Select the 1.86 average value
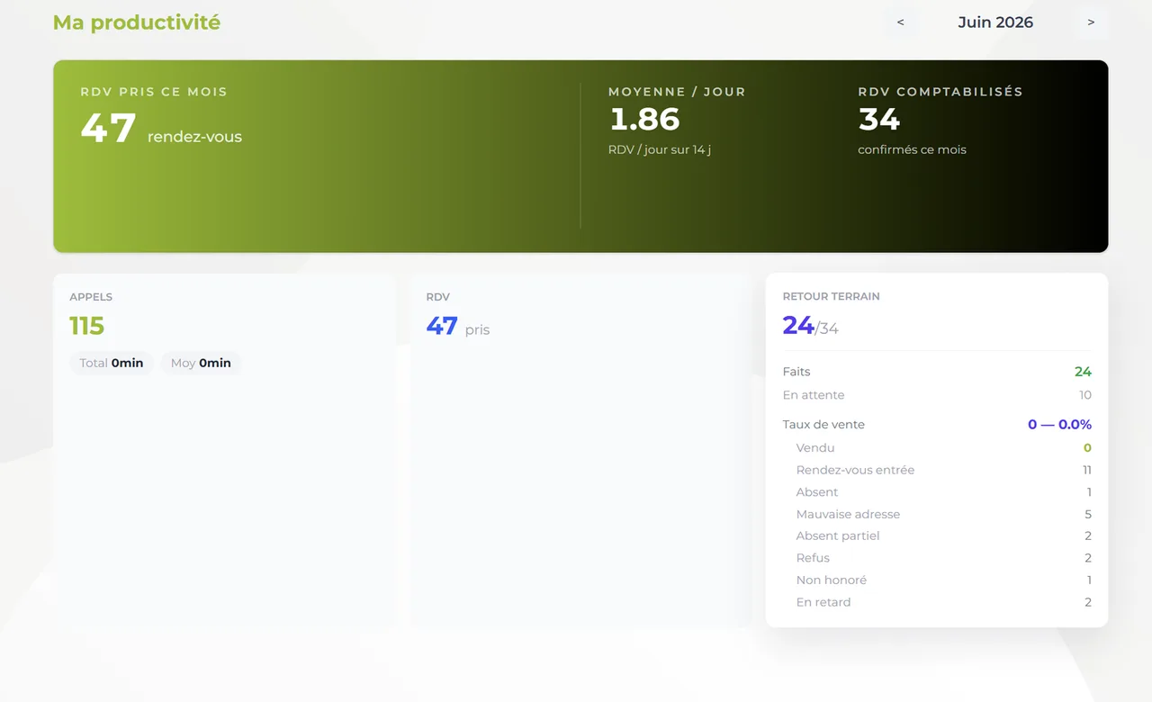The width and height of the screenshot is (1152, 702). point(644,119)
